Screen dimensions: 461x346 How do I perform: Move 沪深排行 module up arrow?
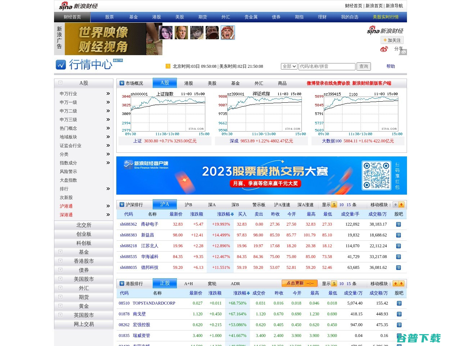[x=395, y=205]
